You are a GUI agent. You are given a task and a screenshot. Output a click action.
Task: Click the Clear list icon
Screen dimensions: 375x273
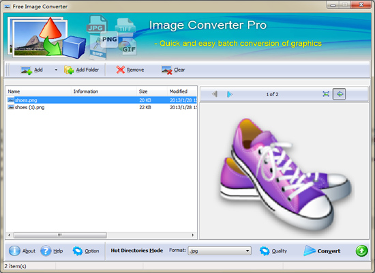click(166, 70)
